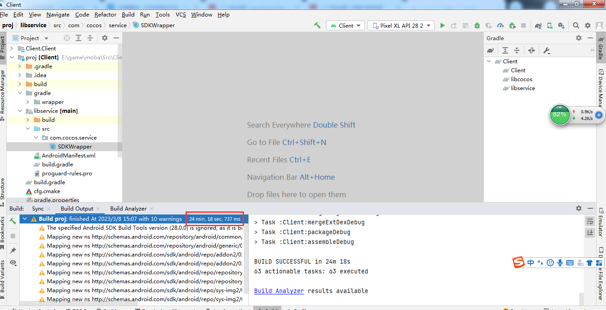This screenshot has width=606, height=310.
Task: Select AndroidManifest.xml in project tree
Action: pyautogui.click(x=69, y=156)
